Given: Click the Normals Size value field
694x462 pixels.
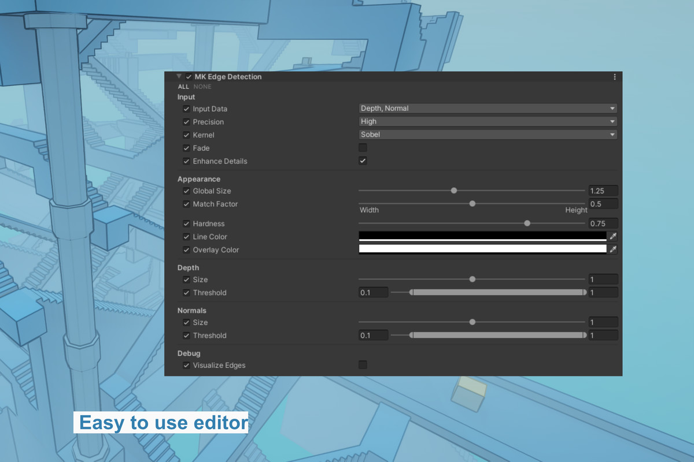Looking at the screenshot, I should pyautogui.click(x=603, y=322).
